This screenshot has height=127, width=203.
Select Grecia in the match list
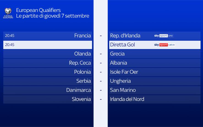coord(117,54)
